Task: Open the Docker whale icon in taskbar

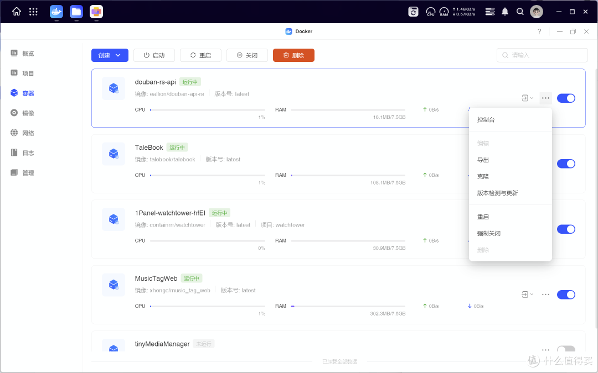Action: pos(56,12)
